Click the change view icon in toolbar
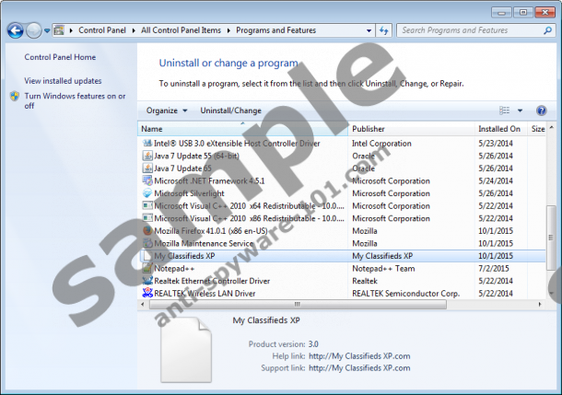Screen dimensions: 562x395 click(504, 110)
